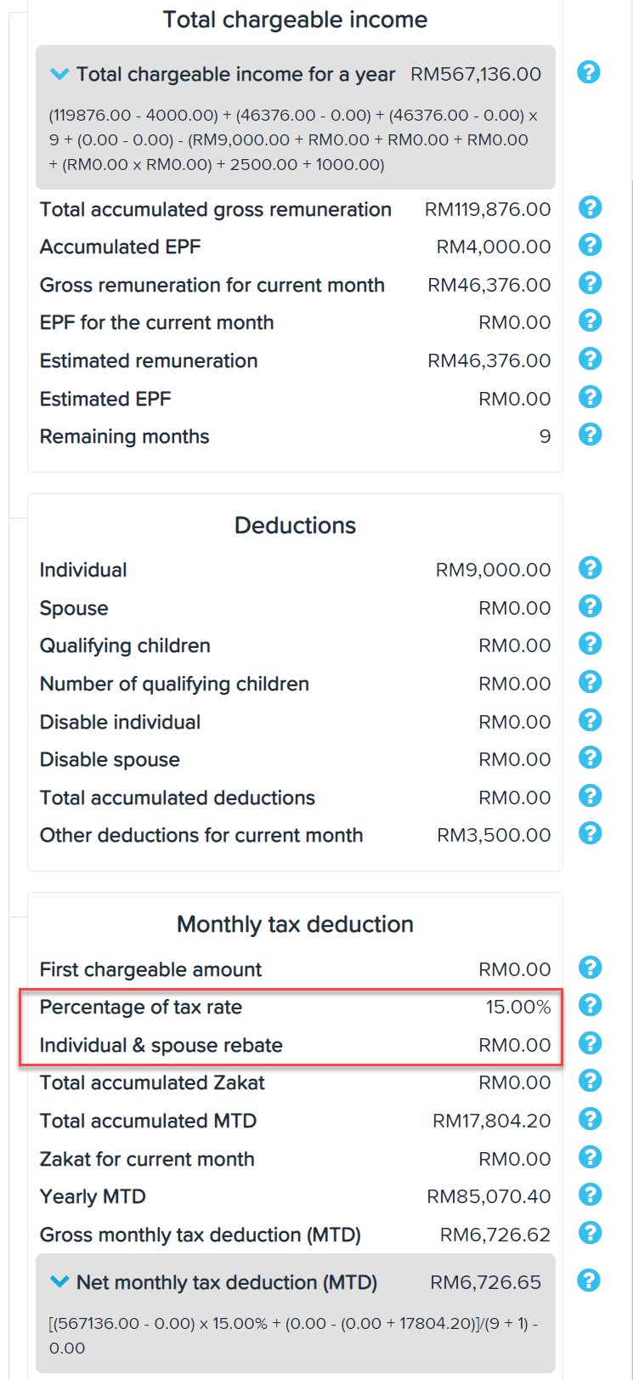Open help for Individual & spouse rebate
The width and height of the screenshot is (633, 1380).
(x=590, y=1043)
